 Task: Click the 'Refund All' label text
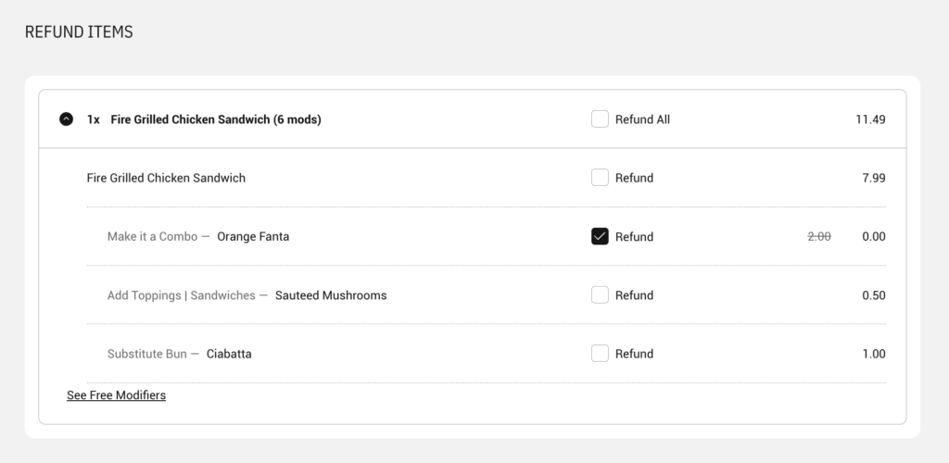pos(642,119)
